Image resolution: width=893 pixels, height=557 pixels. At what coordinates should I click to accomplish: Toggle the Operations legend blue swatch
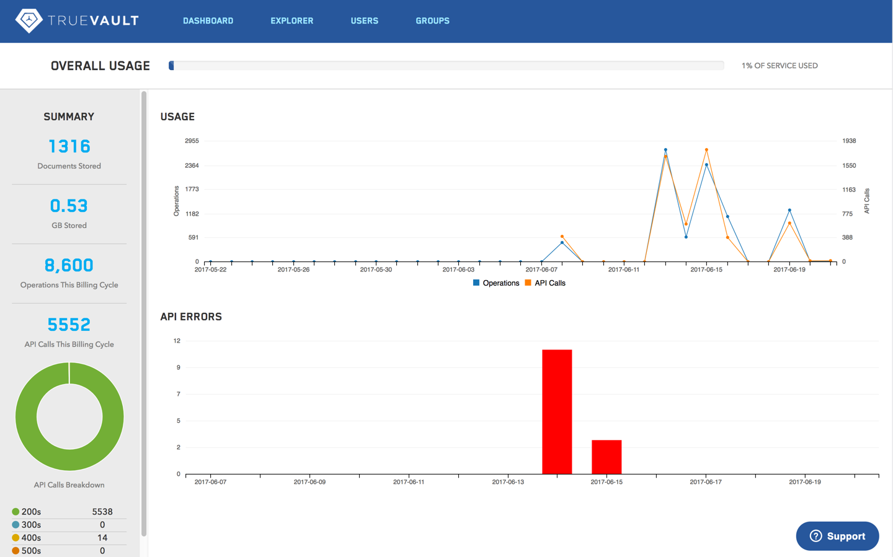(476, 283)
